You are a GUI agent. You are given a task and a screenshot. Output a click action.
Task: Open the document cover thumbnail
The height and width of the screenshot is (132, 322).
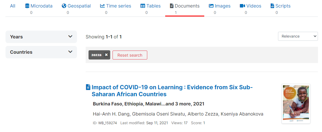(296, 104)
